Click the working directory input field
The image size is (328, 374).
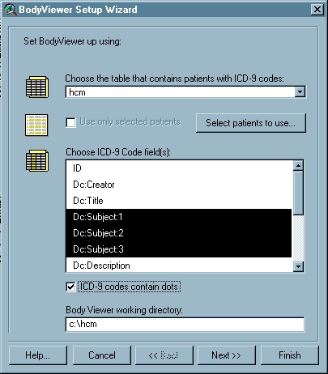(x=185, y=324)
